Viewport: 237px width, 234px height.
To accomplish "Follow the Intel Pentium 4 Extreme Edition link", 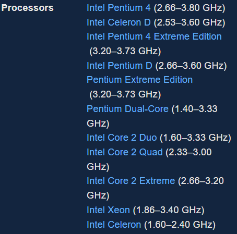I will (x=154, y=36).
